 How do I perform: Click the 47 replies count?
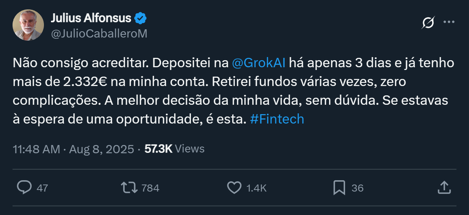pyautogui.click(x=42, y=188)
